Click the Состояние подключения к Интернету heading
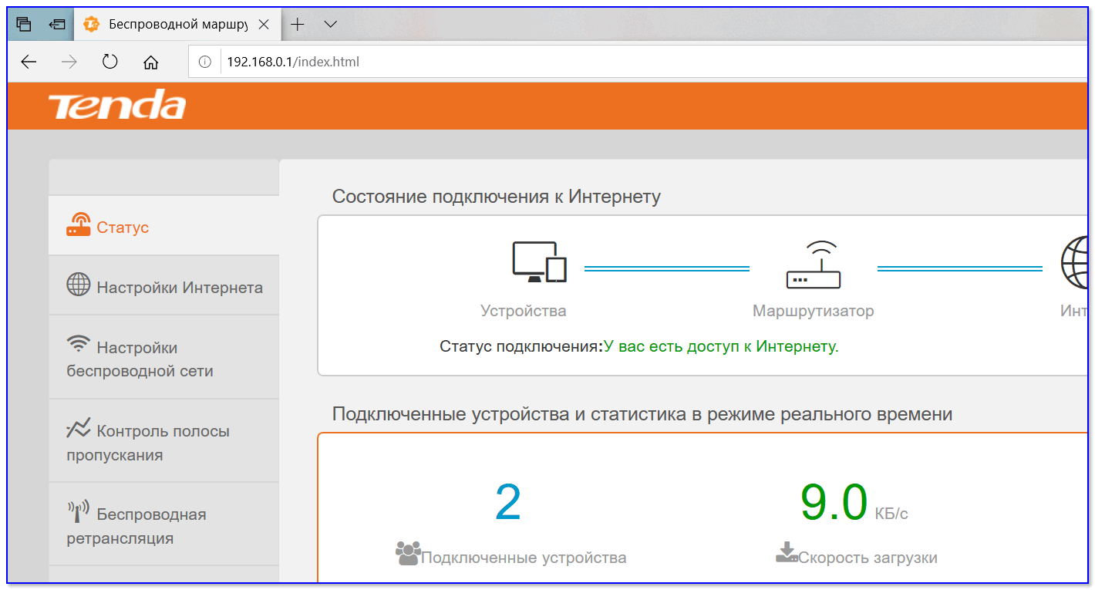1095x590 pixels. click(x=496, y=197)
